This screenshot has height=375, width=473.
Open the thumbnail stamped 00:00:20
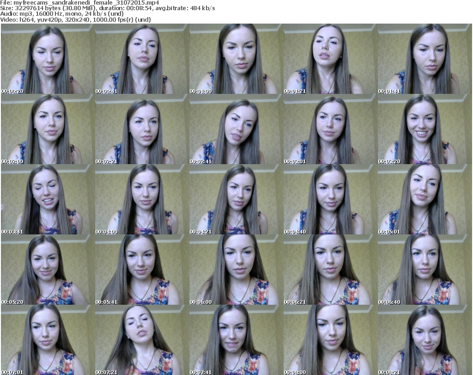pos(48,59)
